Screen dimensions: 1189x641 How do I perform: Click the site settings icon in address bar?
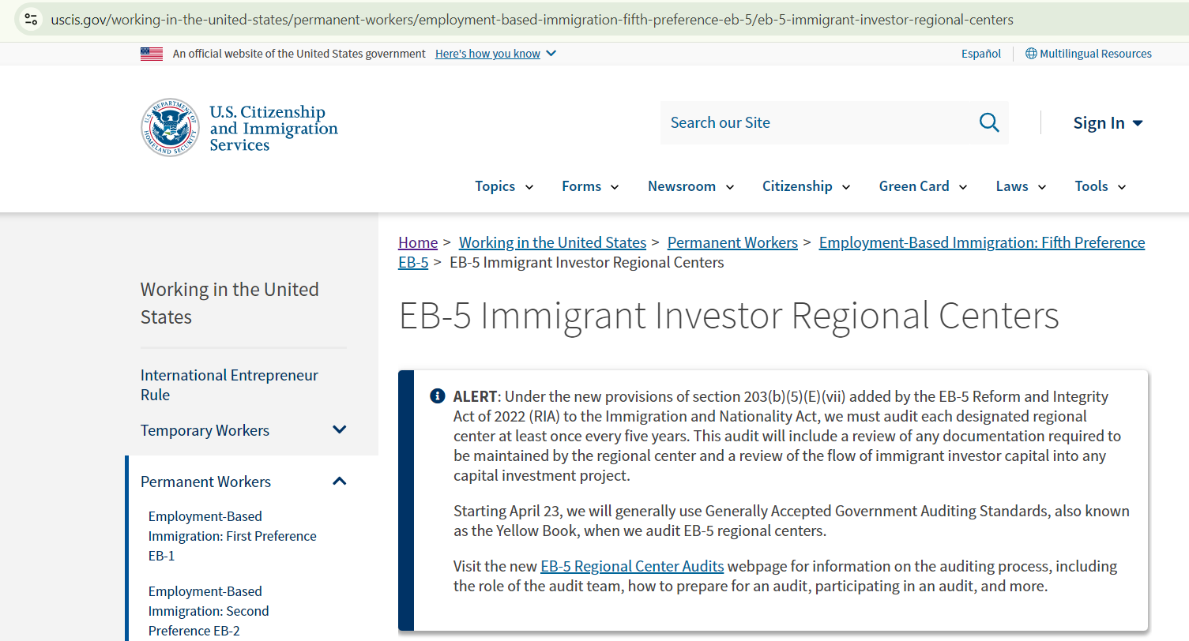(x=31, y=19)
